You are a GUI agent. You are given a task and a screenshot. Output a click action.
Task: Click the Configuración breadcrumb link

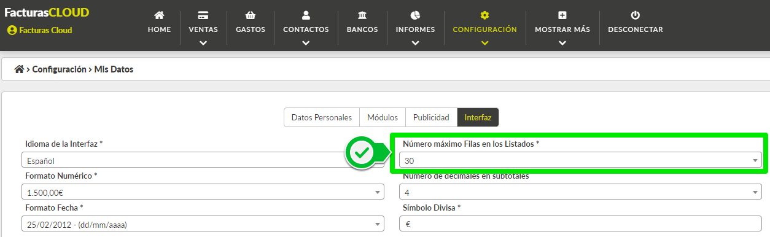[59, 69]
